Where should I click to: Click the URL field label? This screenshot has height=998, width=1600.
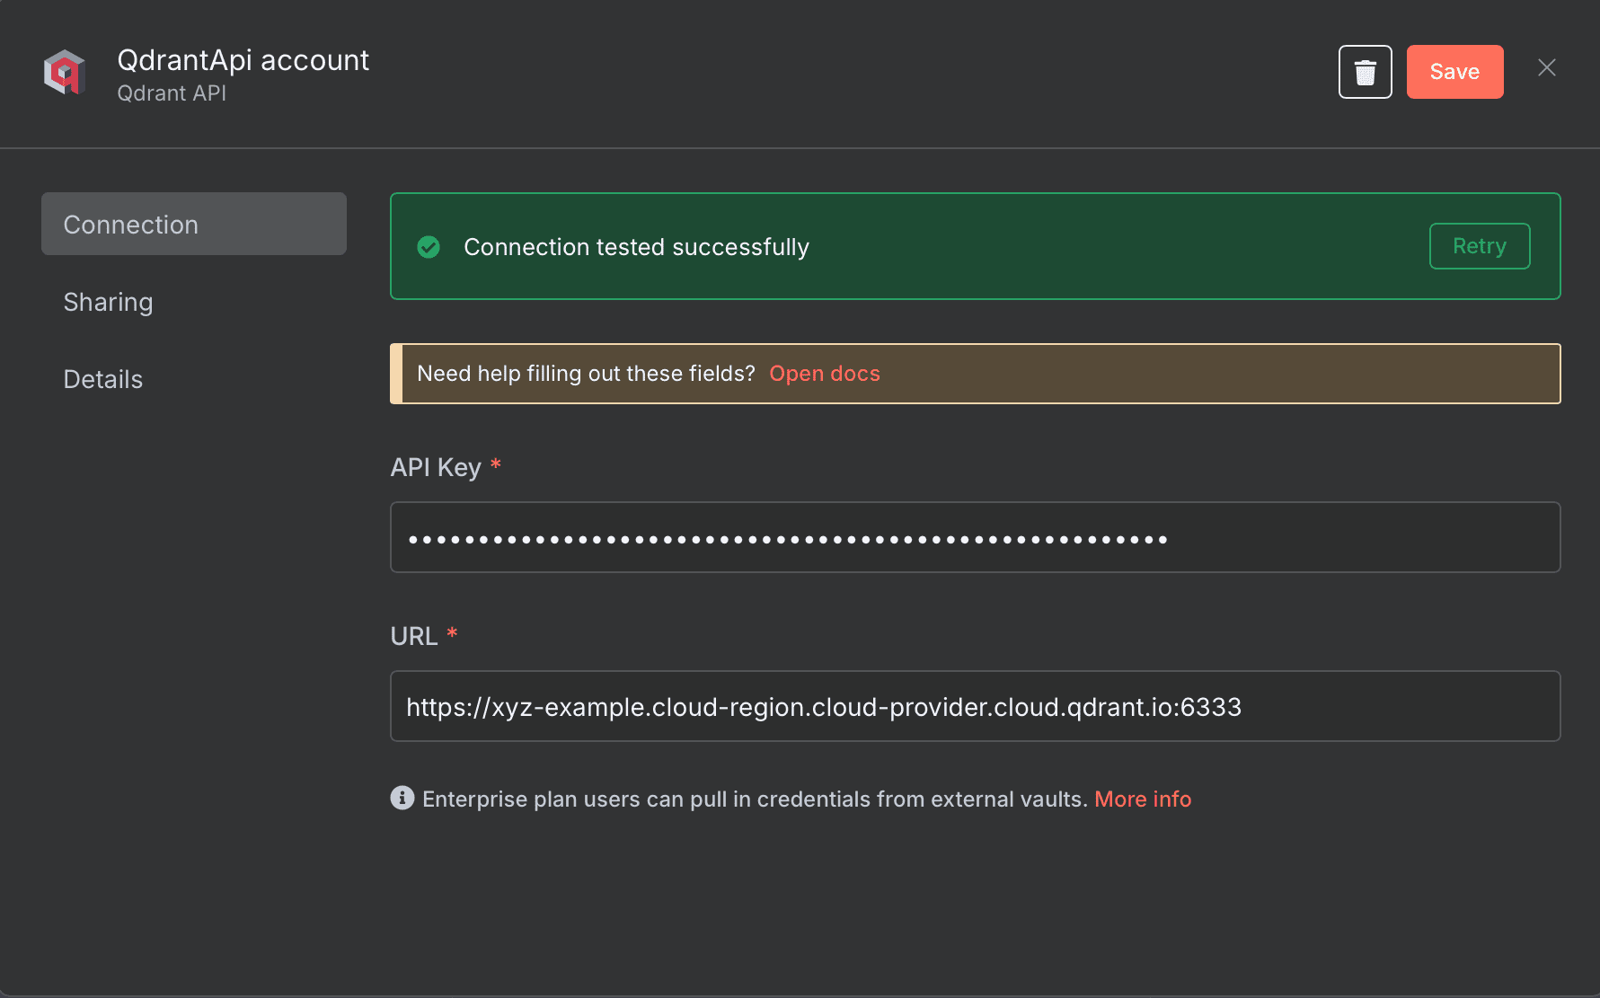point(414,636)
